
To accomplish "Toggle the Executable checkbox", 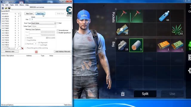I will 47,38.
